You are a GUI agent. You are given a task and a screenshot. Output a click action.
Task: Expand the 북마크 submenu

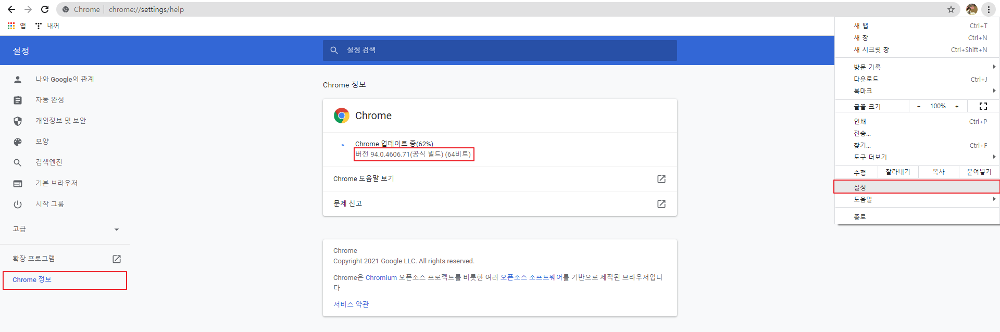(917, 91)
